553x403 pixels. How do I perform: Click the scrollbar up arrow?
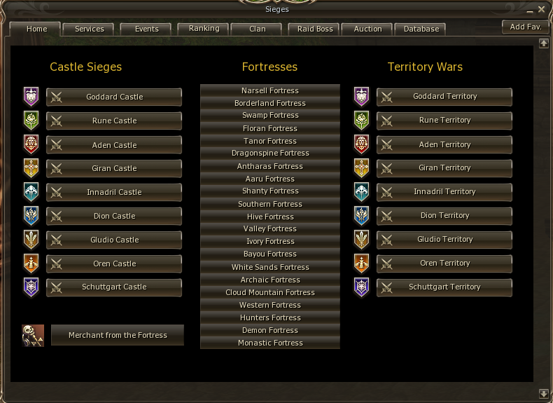(543, 43)
